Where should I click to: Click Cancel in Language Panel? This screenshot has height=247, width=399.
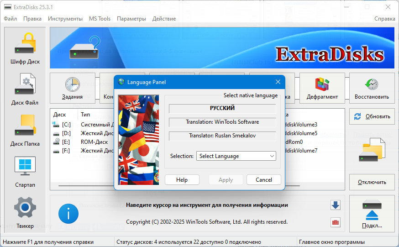point(264,179)
